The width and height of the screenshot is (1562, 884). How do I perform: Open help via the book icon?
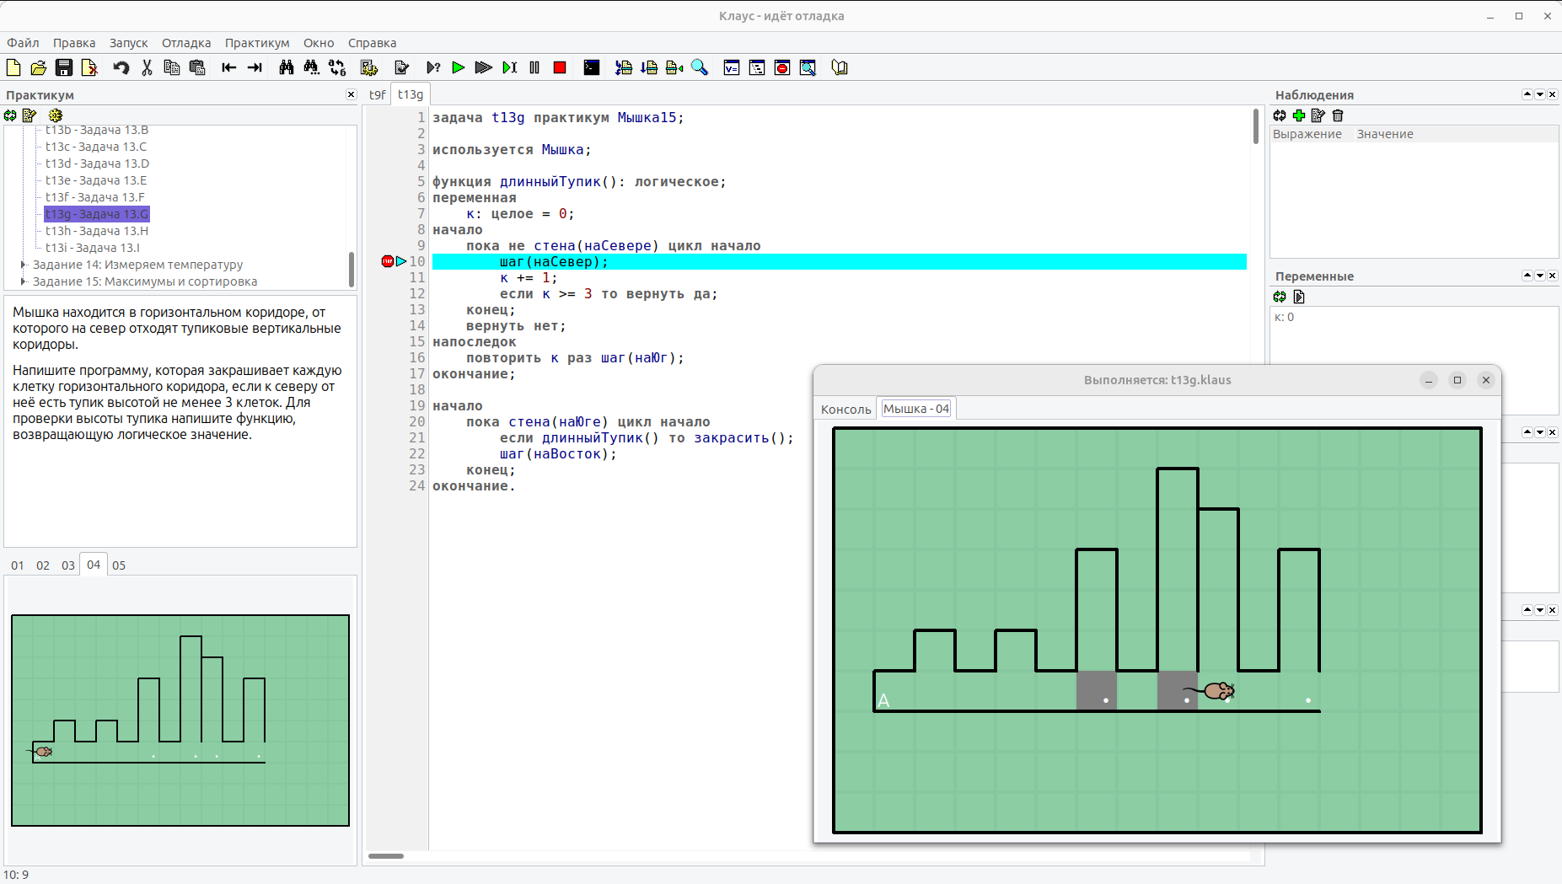pyautogui.click(x=840, y=67)
